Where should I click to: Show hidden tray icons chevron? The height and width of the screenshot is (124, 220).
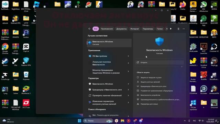pyautogui.click(x=185, y=121)
